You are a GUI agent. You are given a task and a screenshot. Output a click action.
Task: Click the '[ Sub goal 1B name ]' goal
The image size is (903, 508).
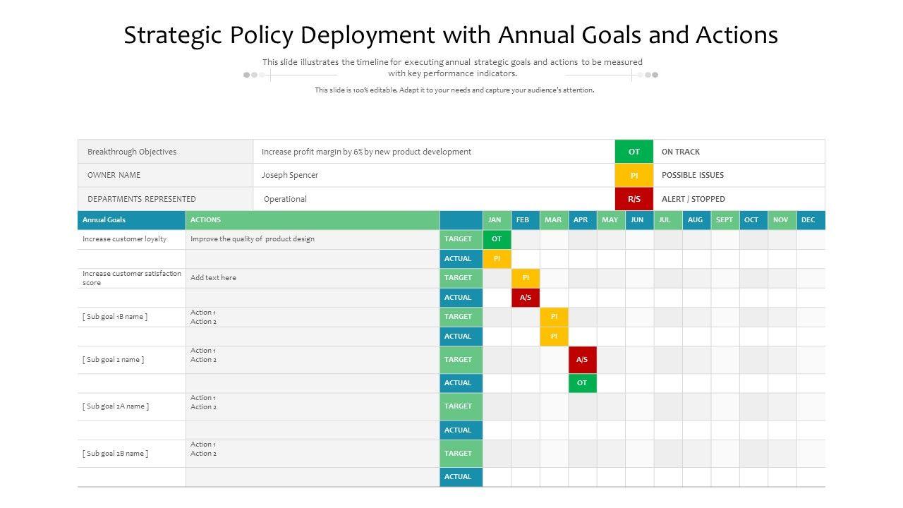[115, 317]
